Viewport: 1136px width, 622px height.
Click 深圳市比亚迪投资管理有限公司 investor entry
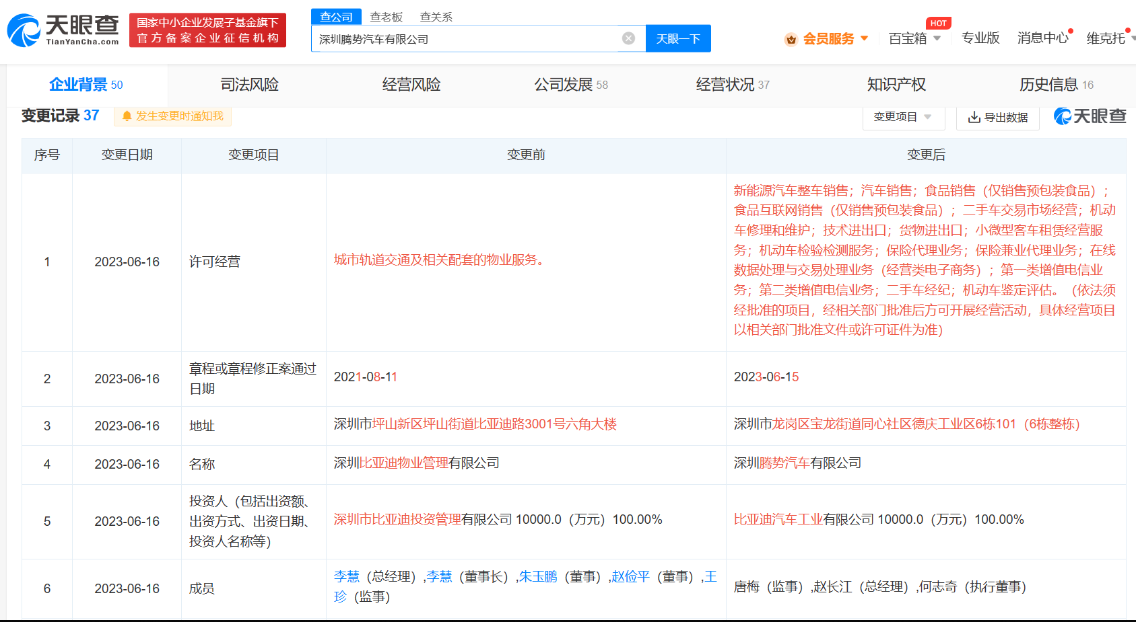498,520
